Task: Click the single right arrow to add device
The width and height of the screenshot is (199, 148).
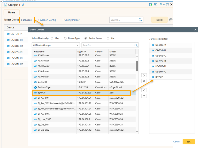Action: click(x=144, y=75)
